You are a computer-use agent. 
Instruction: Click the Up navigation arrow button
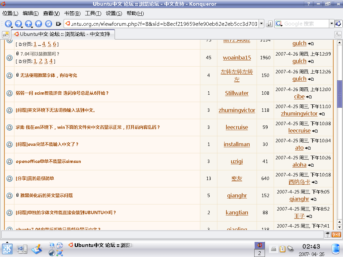click(x=28, y=23)
